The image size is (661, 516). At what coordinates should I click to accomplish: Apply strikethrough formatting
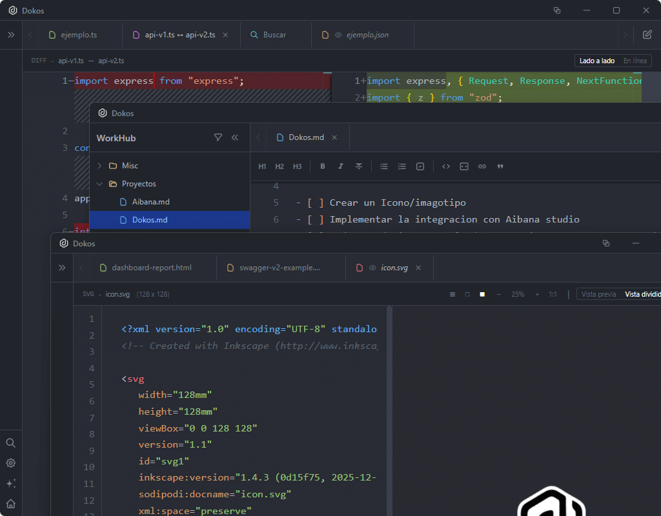pos(359,166)
